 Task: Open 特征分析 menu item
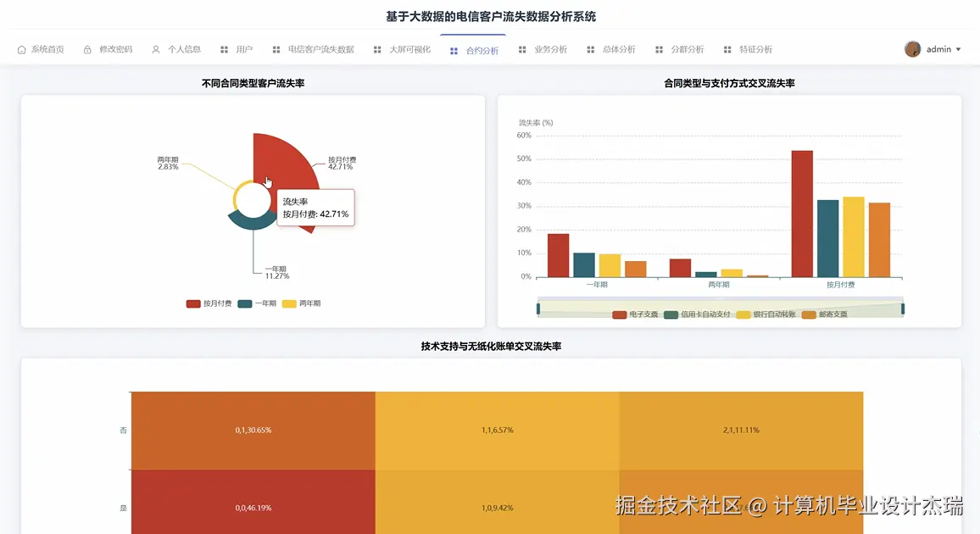pos(755,49)
